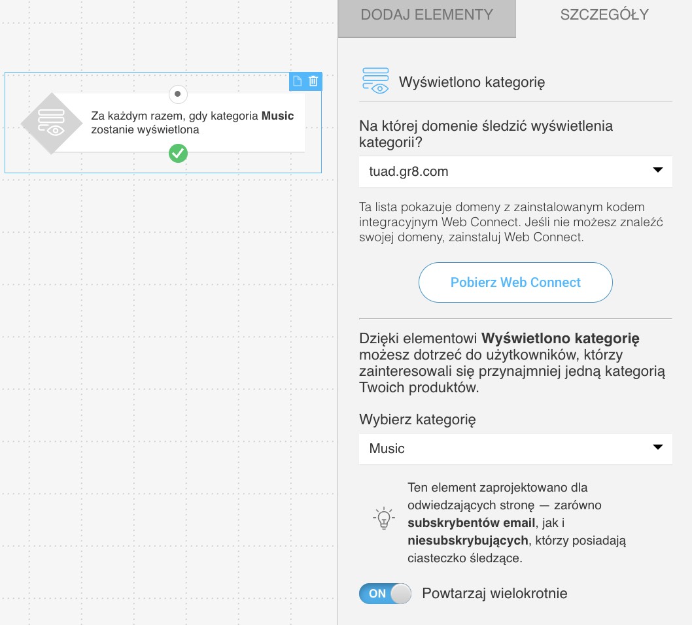Click the top input connector dot on the block

coord(178,94)
